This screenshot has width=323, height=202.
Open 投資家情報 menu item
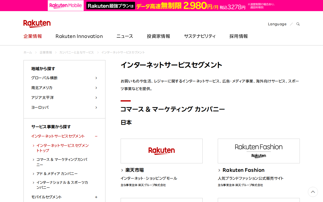click(158, 36)
